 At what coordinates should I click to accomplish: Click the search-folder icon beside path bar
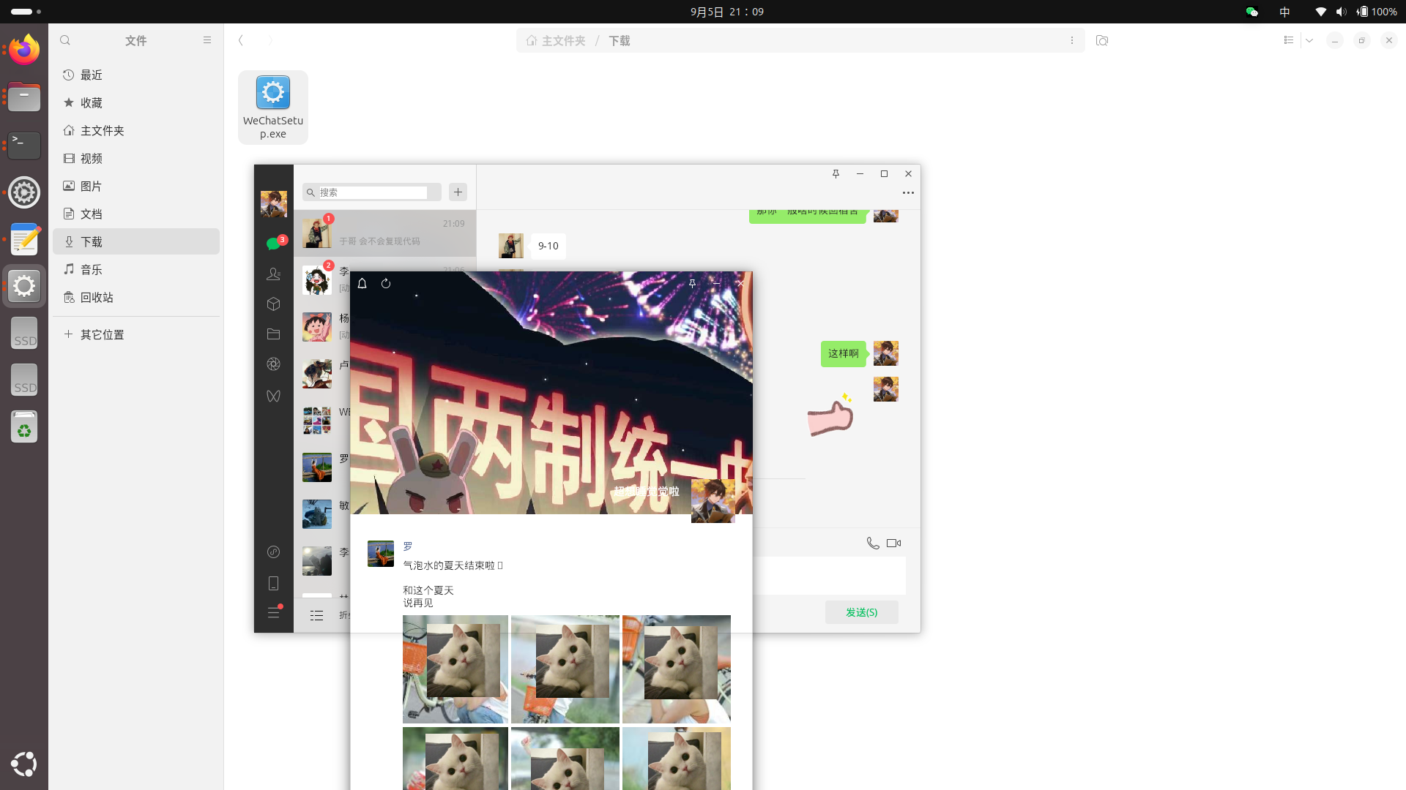[x=1102, y=41]
